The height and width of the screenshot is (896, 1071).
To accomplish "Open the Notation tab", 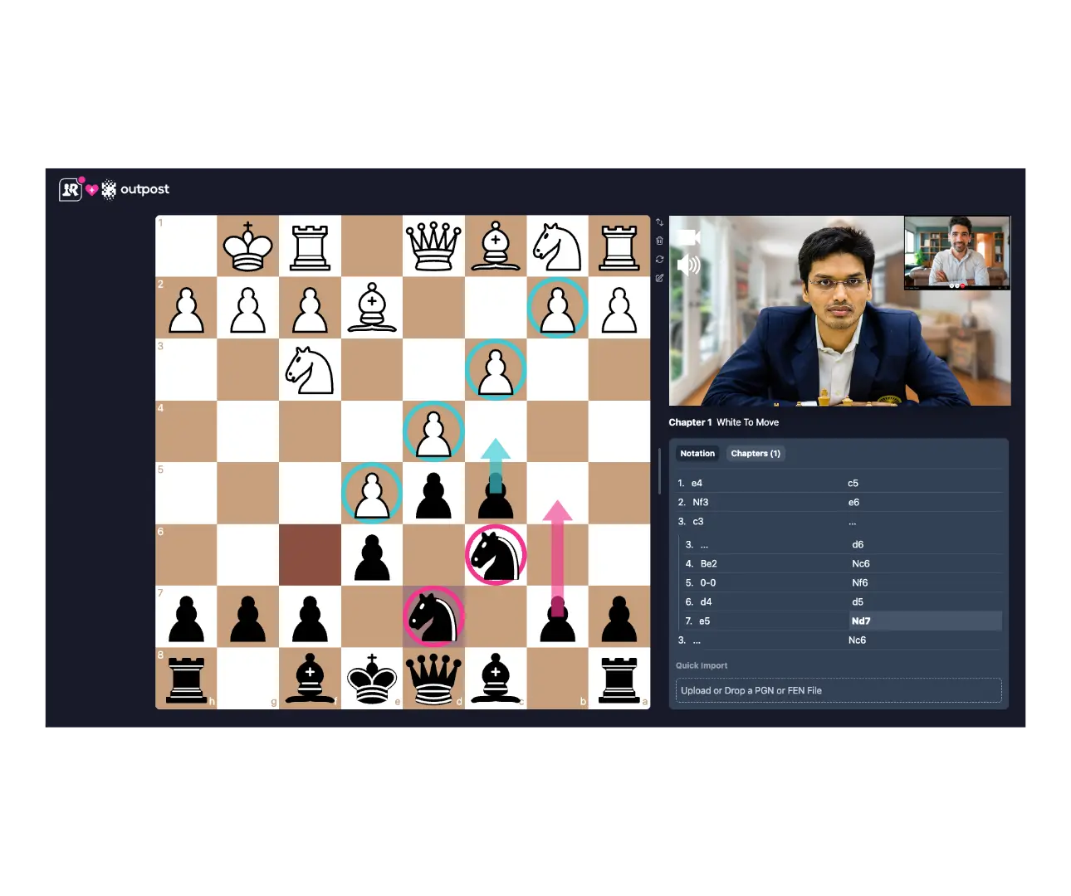I will pos(697,453).
